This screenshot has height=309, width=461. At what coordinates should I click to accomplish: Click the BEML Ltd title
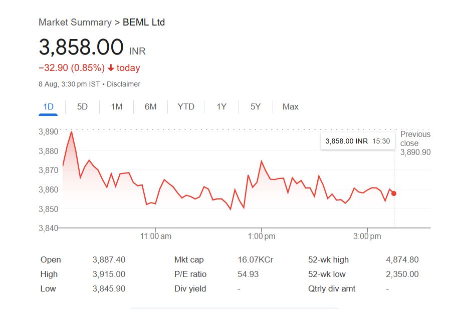144,22
